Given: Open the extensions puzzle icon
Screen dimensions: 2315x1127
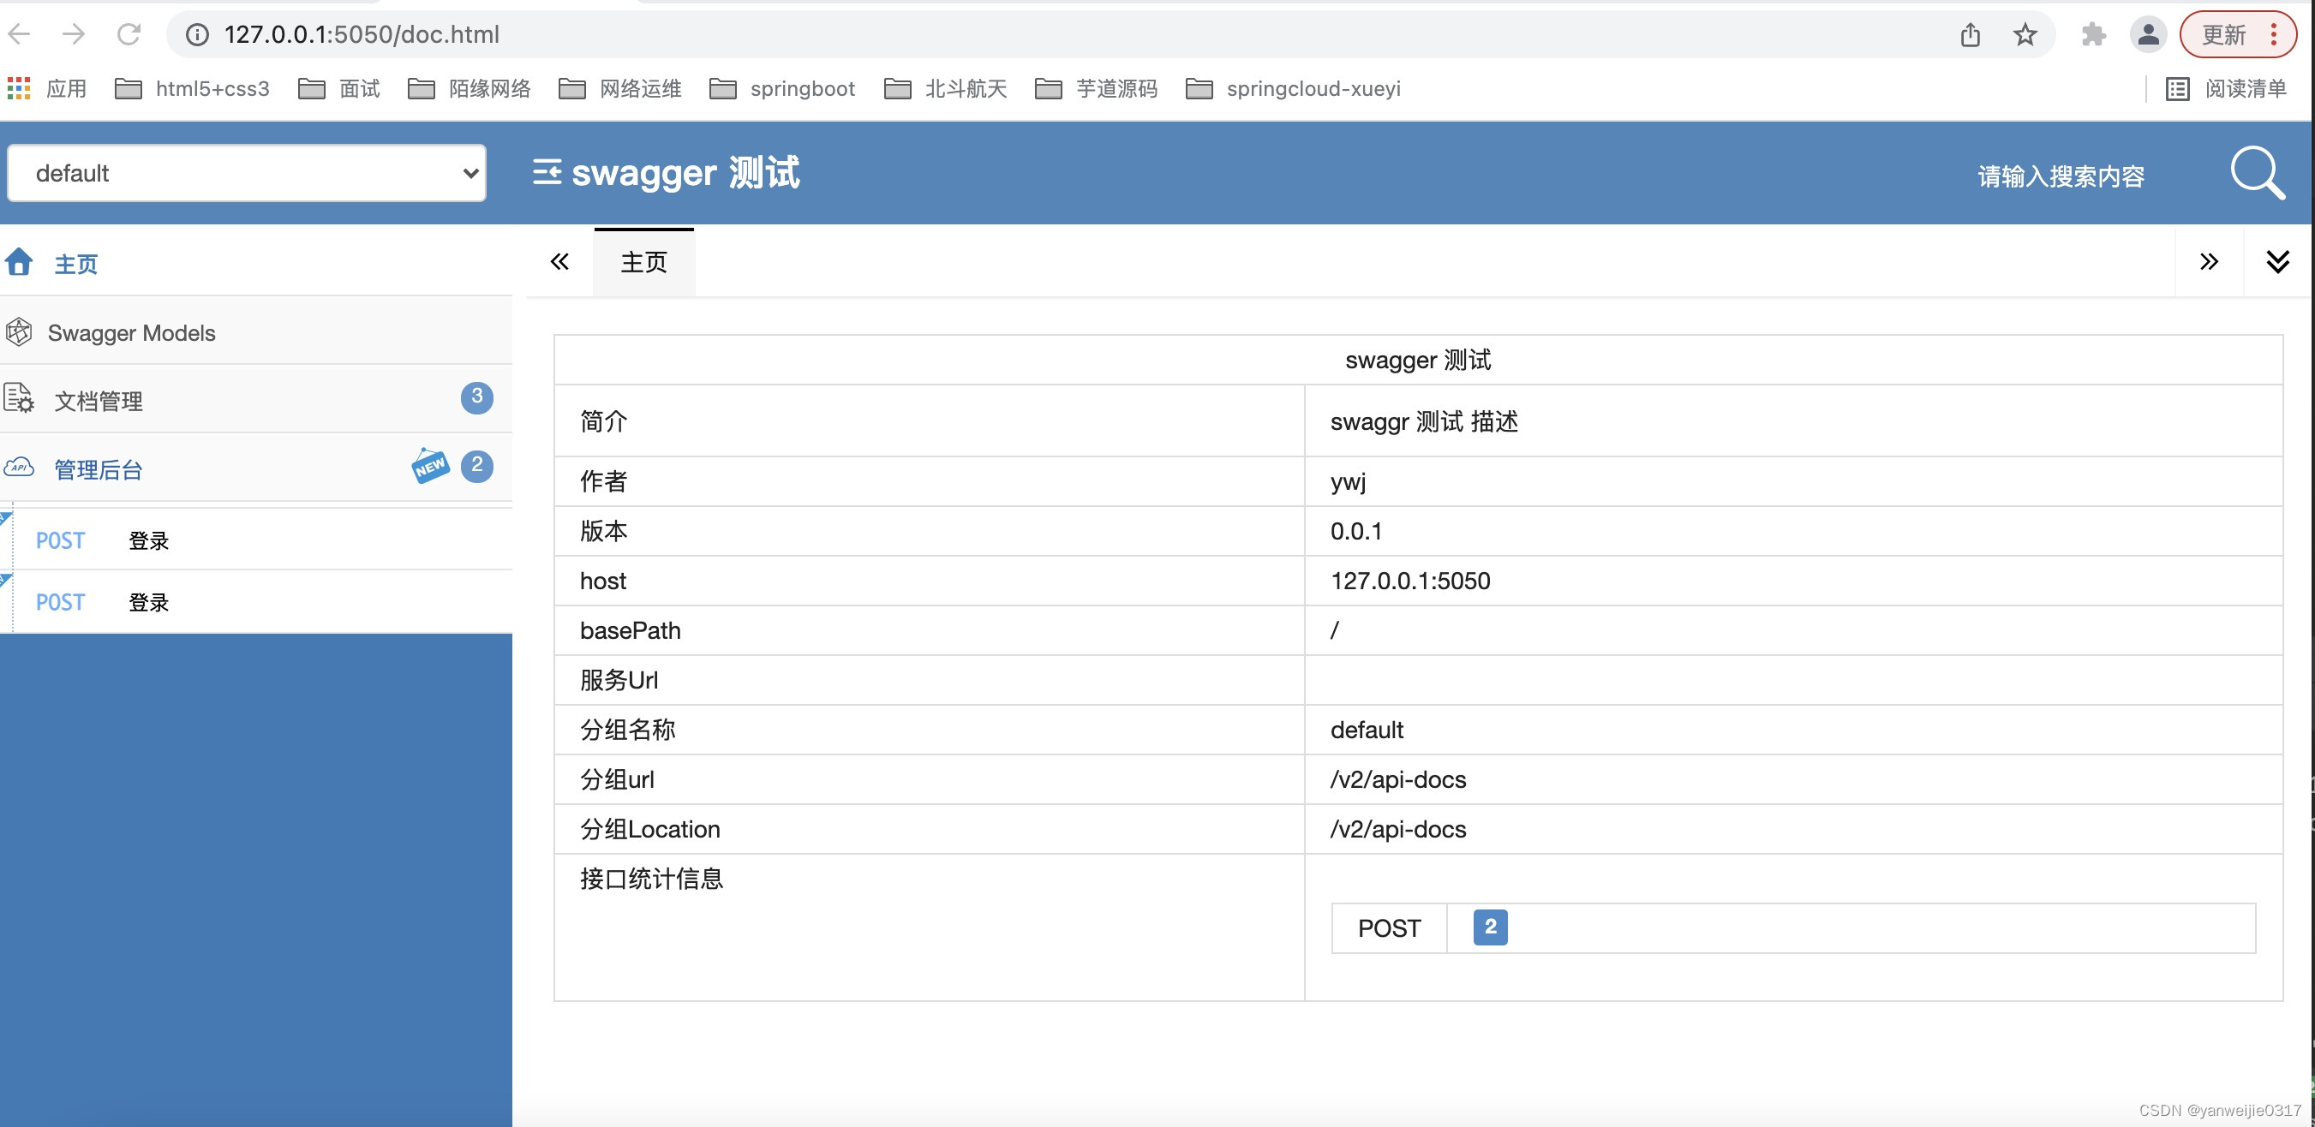Looking at the screenshot, I should pyautogui.click(x=2093, y=34).
